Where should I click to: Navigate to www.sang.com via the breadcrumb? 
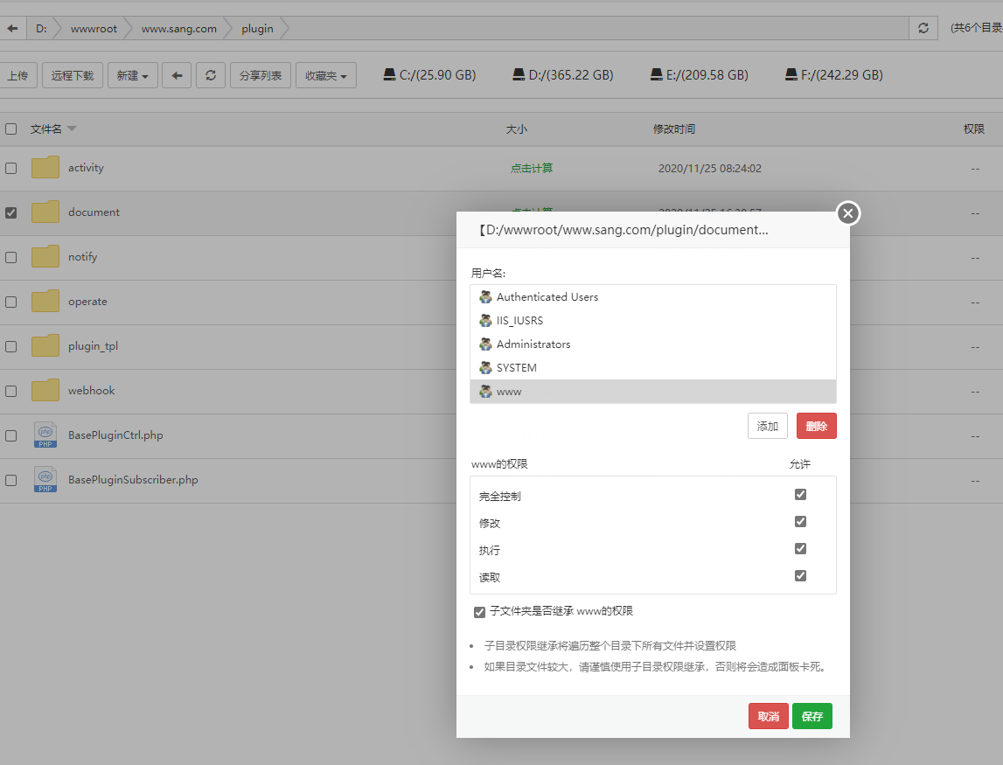tap(177, 28)
